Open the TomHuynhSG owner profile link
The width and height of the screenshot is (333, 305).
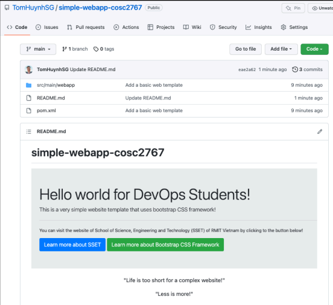[x=33, y=8]
